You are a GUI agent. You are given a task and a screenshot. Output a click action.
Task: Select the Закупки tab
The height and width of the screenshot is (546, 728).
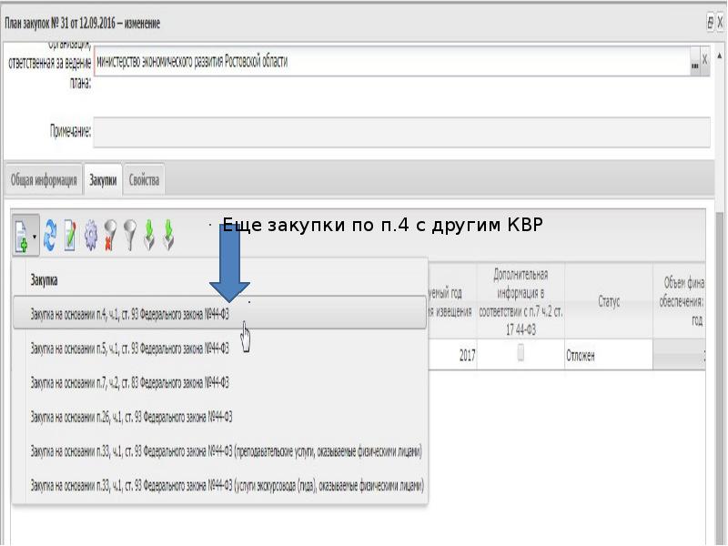(x=103, y=180)
